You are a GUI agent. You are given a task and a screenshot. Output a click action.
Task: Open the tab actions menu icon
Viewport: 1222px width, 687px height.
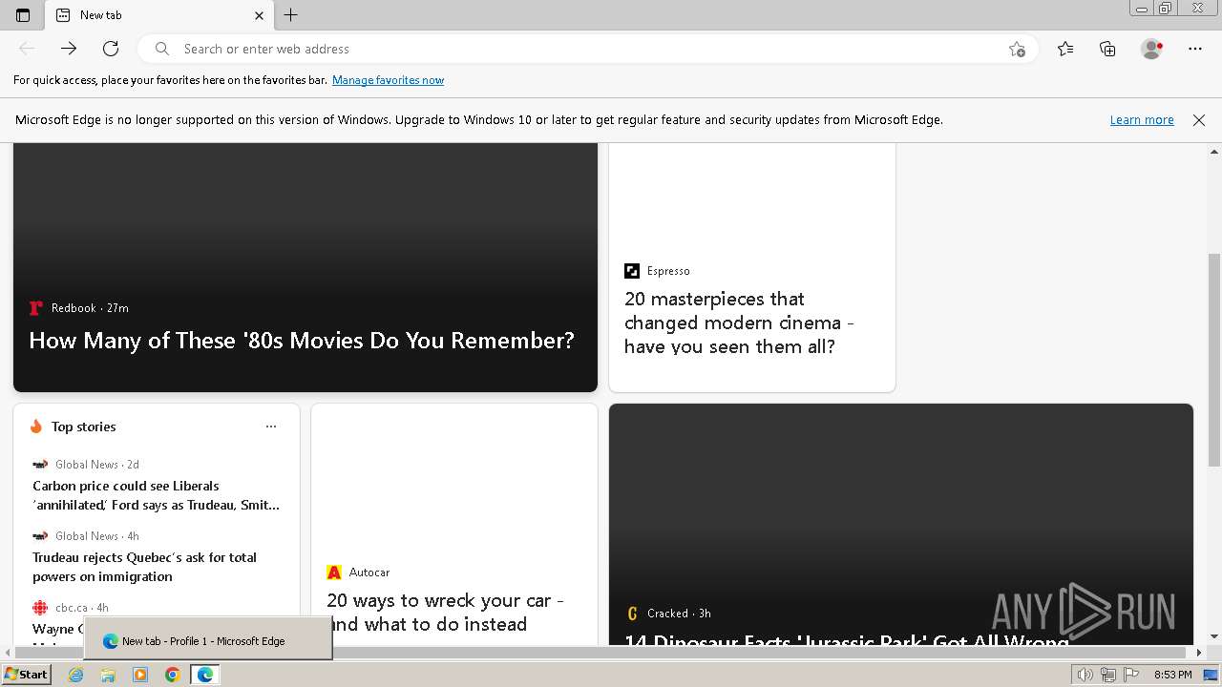[23, 15]
